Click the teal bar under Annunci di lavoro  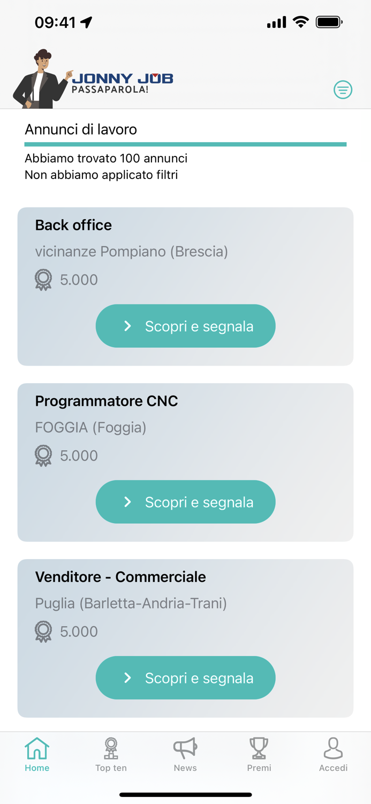click(x=185, y=144)
